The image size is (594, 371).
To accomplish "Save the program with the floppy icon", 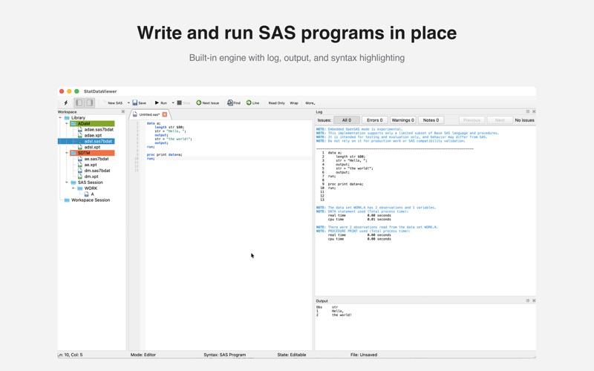I will coord(139,103).
